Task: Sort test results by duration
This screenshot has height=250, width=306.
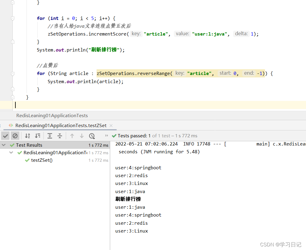Action: (x=37, y=136)
